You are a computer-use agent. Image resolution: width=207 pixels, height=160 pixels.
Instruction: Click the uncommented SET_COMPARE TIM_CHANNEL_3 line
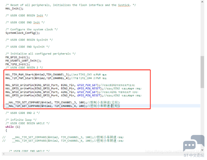pyautogui.click(x=63, y=102)
